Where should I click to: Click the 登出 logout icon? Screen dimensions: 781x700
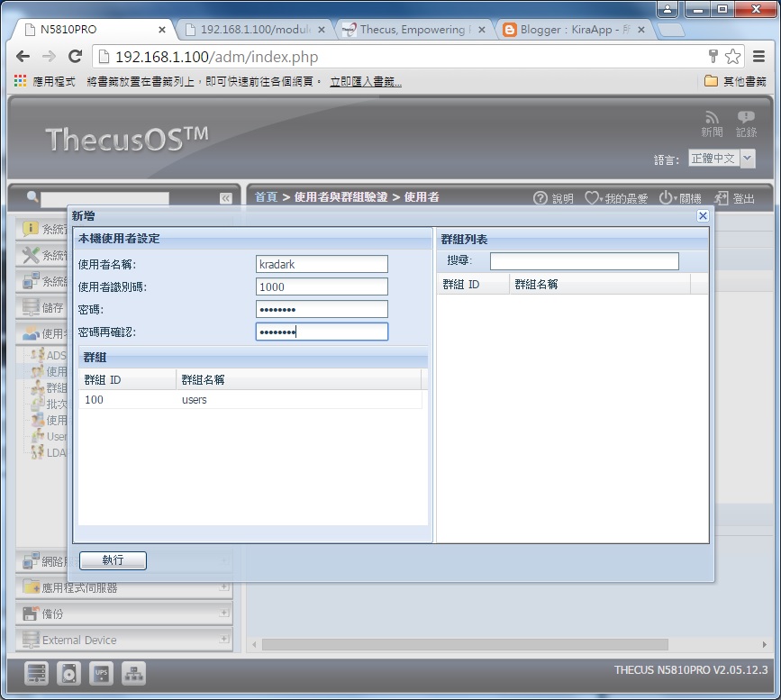[721, 198]
